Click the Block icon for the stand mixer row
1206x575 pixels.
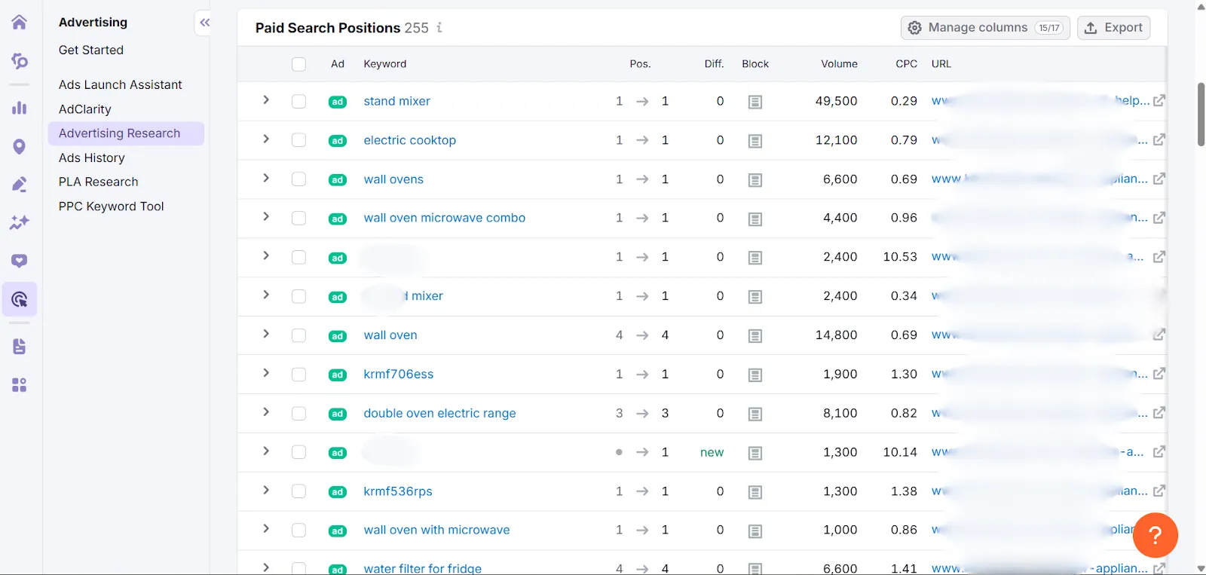pos(755,102)
